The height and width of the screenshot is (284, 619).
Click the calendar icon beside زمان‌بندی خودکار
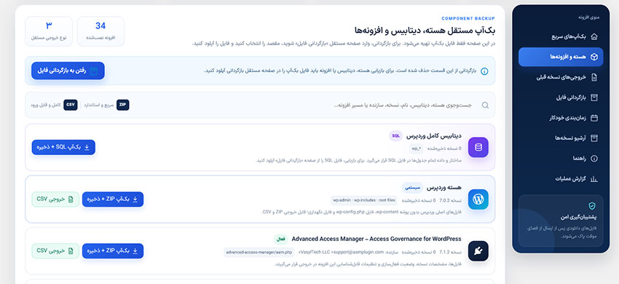594,118
